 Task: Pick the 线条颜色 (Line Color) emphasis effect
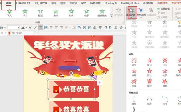[x=149, y=34]
